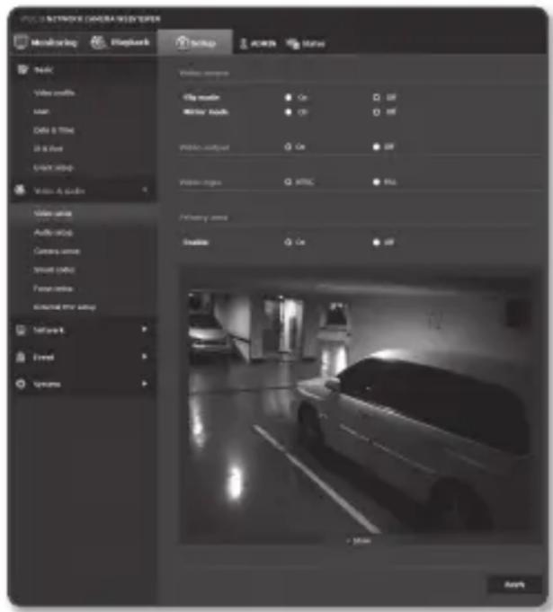The image size is (553, 612).
Task: Open the Smart codec page
Action: point(54,270)
